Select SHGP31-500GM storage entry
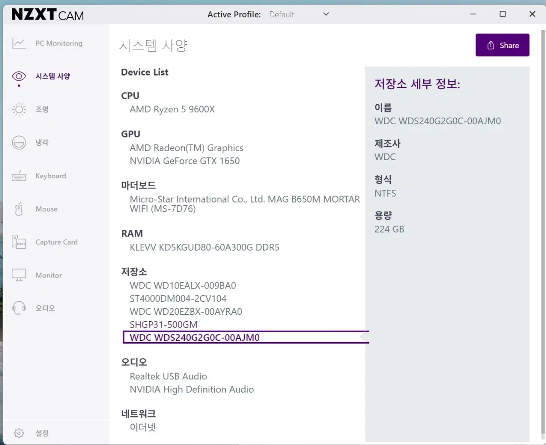The height and width of the screenshot is (445, 546). [163, 324]
